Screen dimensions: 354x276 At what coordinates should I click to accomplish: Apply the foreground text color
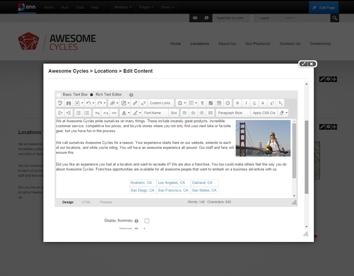124,113
